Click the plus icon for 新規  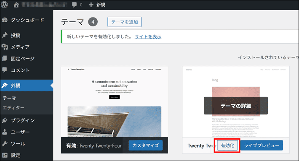pyautogui.click(x=91, y=5)
